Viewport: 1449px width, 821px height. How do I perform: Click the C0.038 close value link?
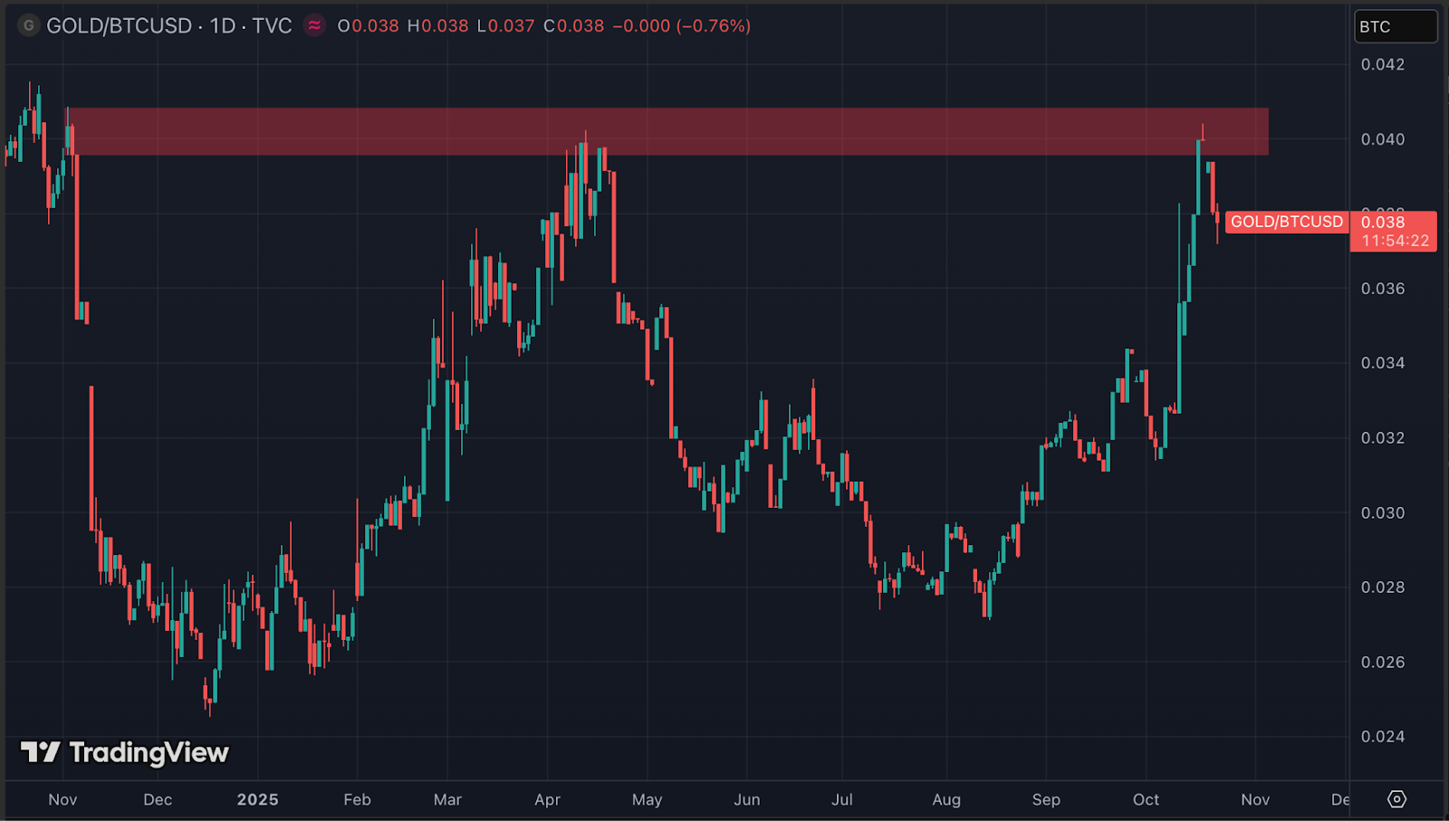[x=574, y=26]
